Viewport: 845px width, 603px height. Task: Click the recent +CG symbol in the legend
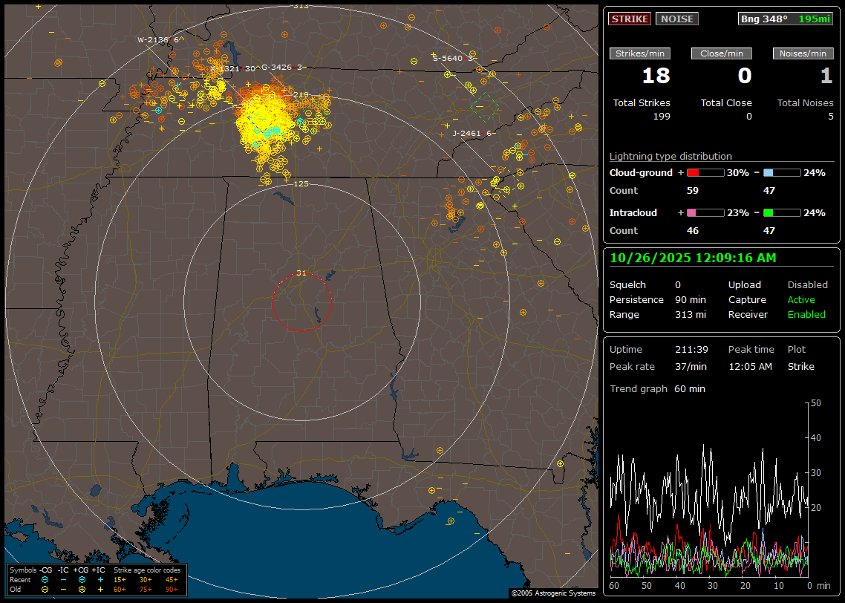tap(82, 579)
